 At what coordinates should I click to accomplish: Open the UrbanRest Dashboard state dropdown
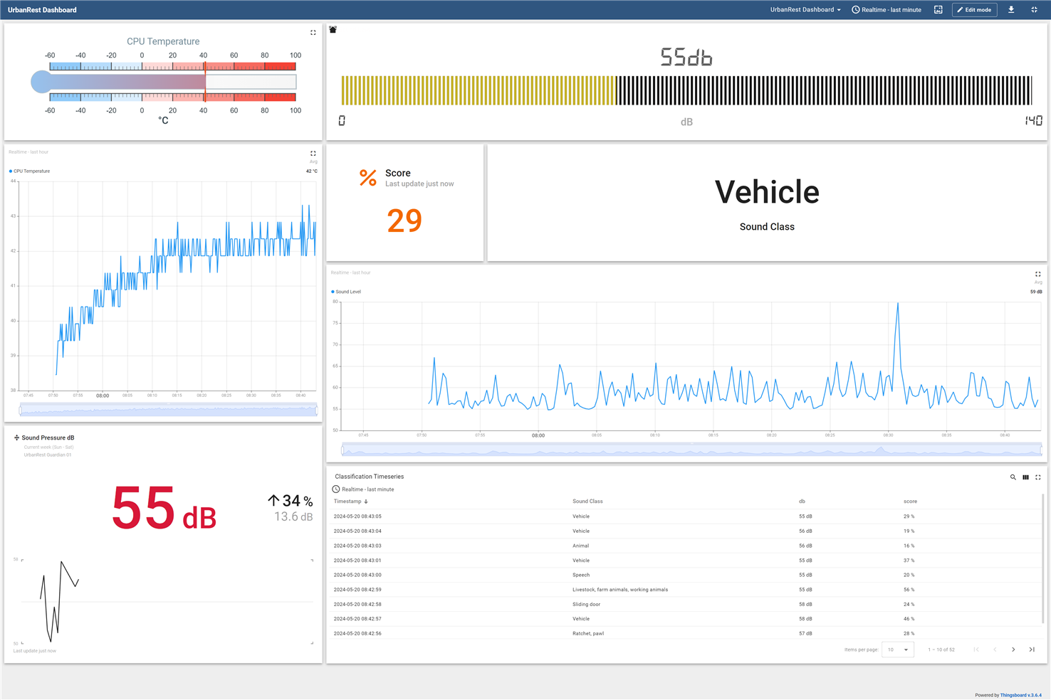[x=805, y=10]
